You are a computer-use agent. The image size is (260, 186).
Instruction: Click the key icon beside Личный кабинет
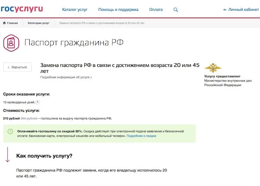pos(225,10)
